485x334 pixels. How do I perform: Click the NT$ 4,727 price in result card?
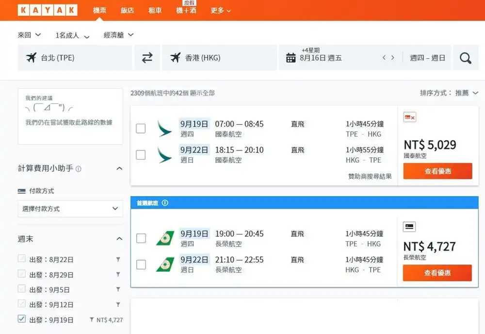(x=430, y=247)
